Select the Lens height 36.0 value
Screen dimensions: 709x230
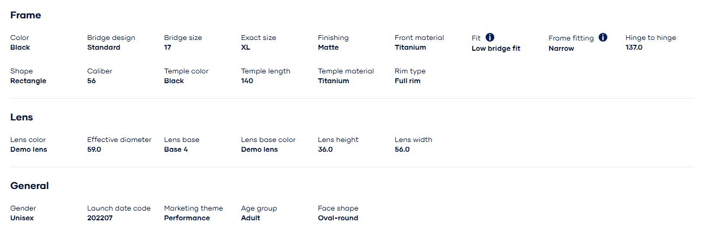coord(325,150)
